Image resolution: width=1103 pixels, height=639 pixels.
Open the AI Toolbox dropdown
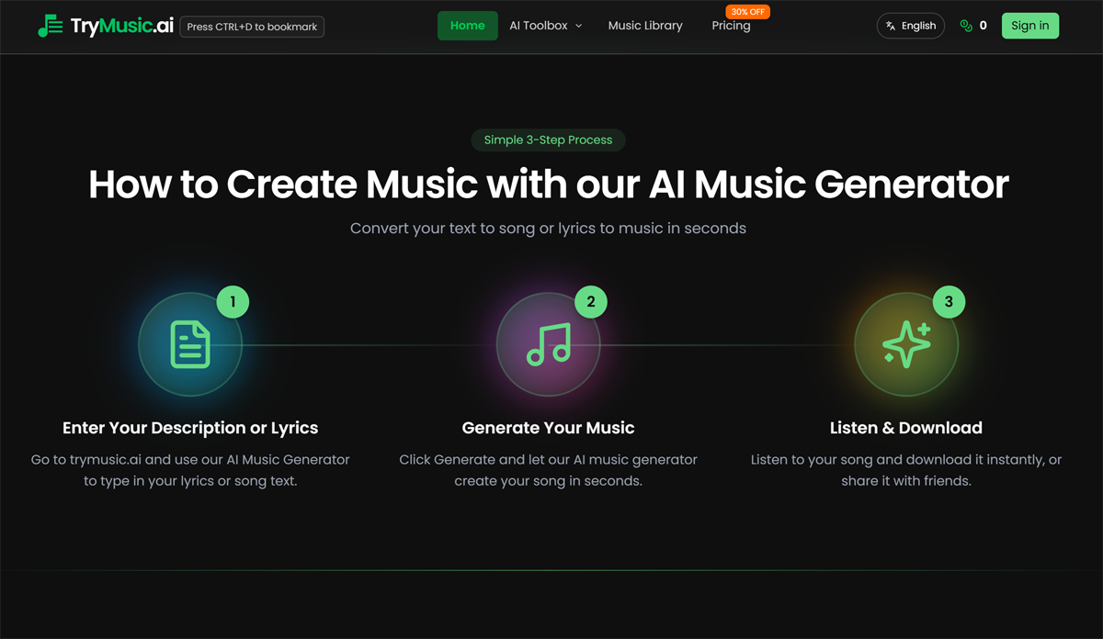(545, 26)
